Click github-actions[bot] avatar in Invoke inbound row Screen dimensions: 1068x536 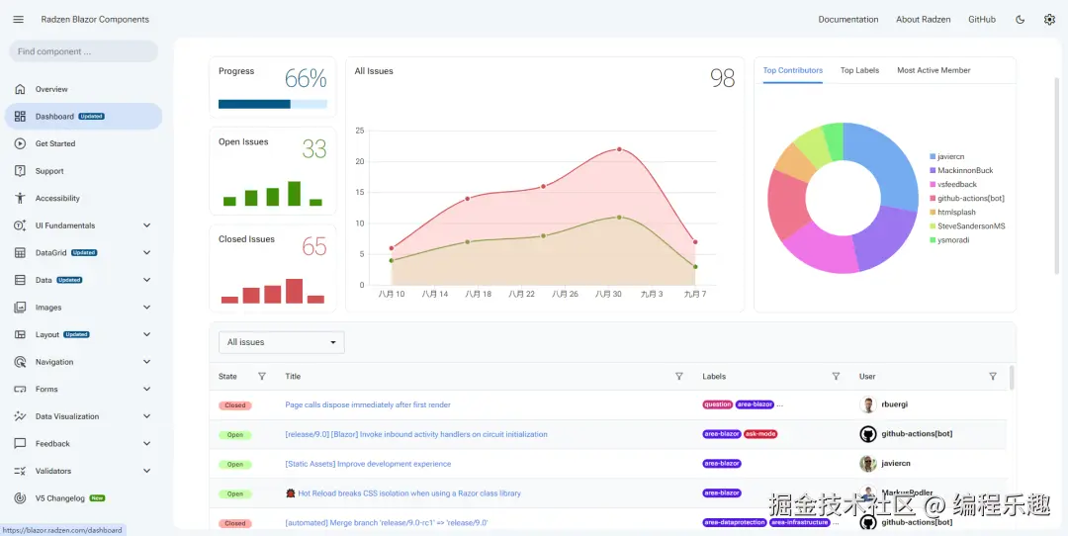pyautogui.click(x=868, y=434)
